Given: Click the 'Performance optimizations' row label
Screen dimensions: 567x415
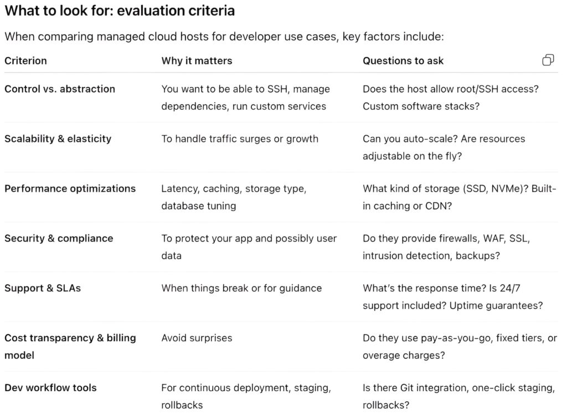Looking at the screenshot, I should 70,188.
